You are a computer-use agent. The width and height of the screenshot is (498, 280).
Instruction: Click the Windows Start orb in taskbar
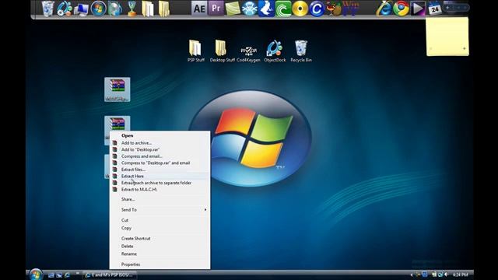tap(36, 275)
